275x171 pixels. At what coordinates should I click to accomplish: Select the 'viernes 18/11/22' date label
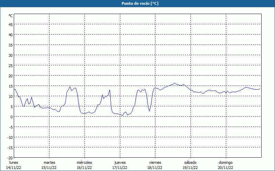[x=155, y=165]
